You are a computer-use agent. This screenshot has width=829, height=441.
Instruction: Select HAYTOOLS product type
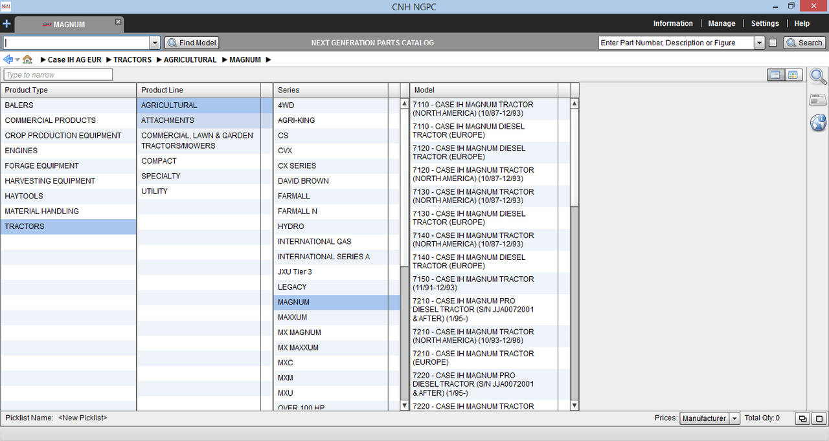pos(68,196)
